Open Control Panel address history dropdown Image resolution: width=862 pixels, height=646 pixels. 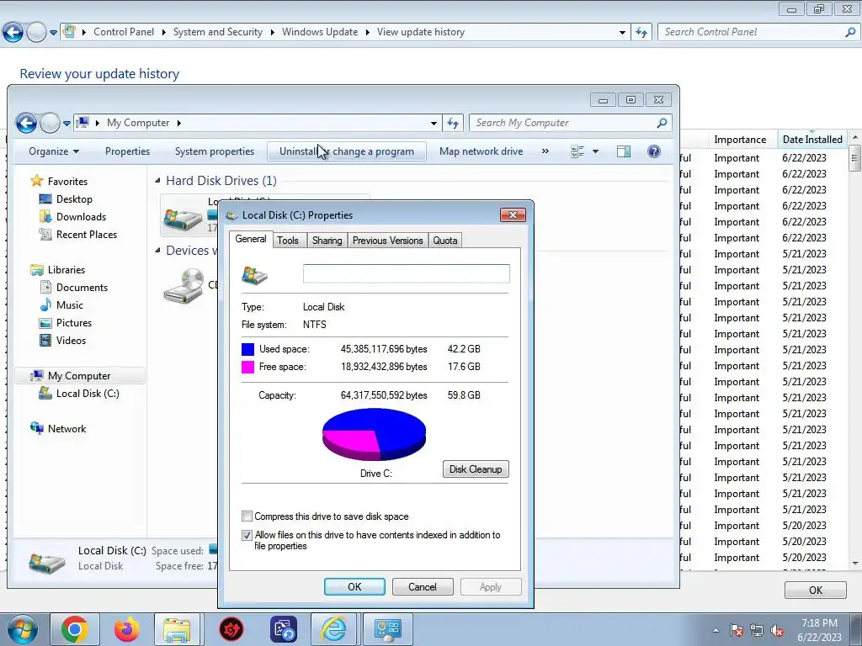pos(622,33)
